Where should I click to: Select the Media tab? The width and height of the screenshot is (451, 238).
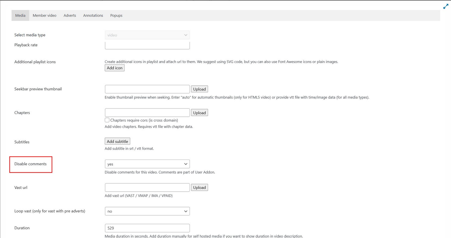pyautogui.click(x=20, y=15)
